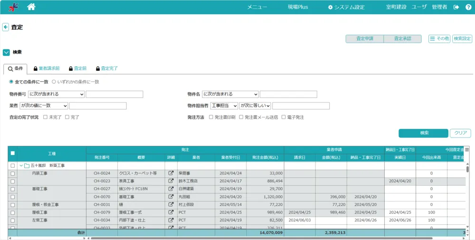The height and width of the screenshot is (240, 475).
Task: Click the logout icon in top bar
Action: click(x=456, y=7)
